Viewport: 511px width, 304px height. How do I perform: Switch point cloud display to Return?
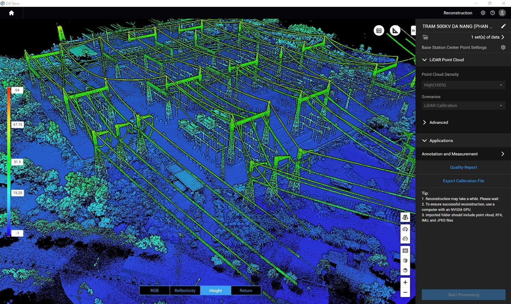tap(246, 290)
